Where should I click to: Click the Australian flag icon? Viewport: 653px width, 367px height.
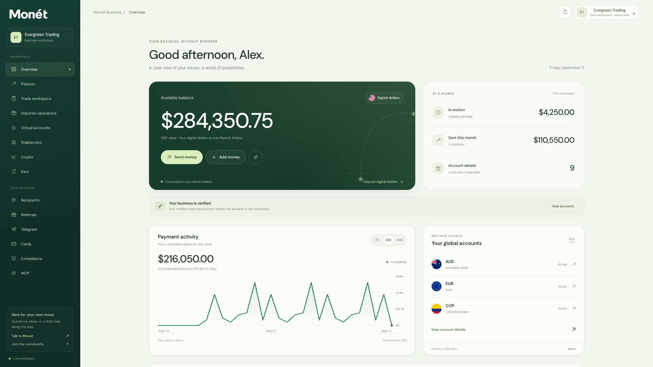click(436, 264)
